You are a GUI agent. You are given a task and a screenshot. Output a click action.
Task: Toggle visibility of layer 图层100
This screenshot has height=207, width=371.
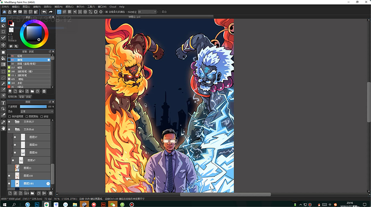pos(9,176)
